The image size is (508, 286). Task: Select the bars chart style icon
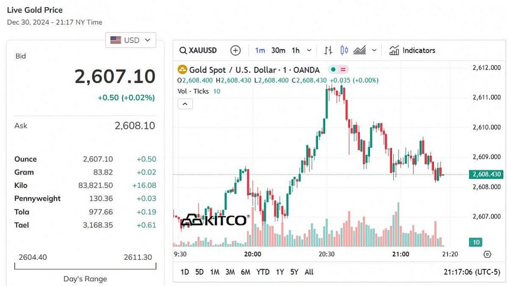[328, 51]
